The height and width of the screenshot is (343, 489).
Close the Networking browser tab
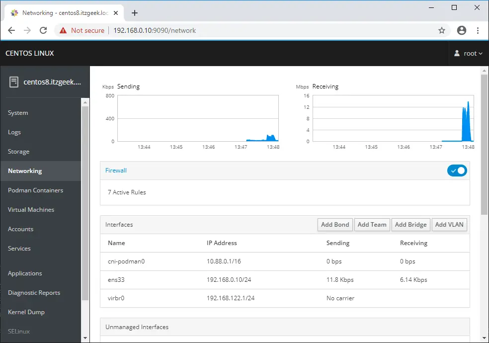116,13
